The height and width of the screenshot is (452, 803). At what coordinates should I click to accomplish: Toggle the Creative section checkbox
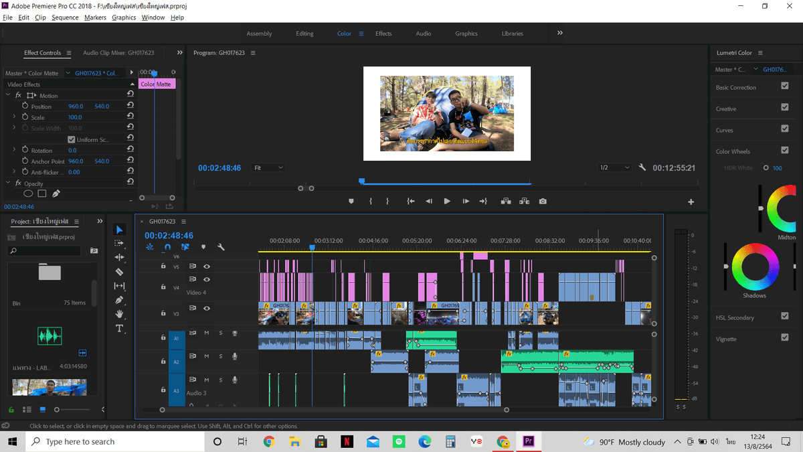785,108
